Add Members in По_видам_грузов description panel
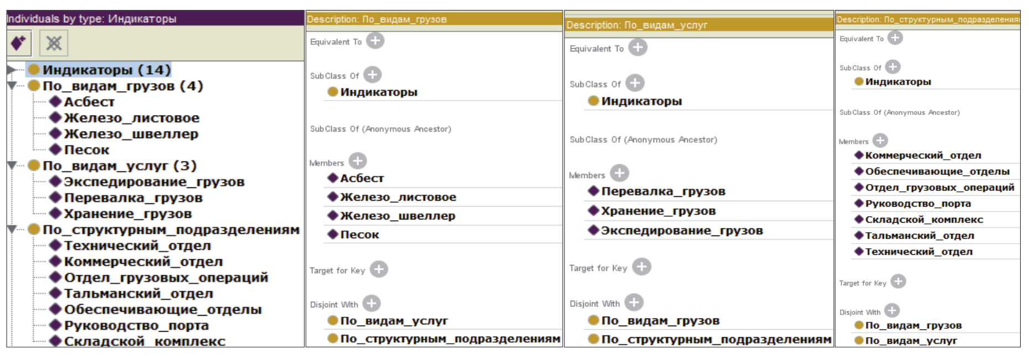The height and width of the screenshot is (356, 1029). (358, 161)
